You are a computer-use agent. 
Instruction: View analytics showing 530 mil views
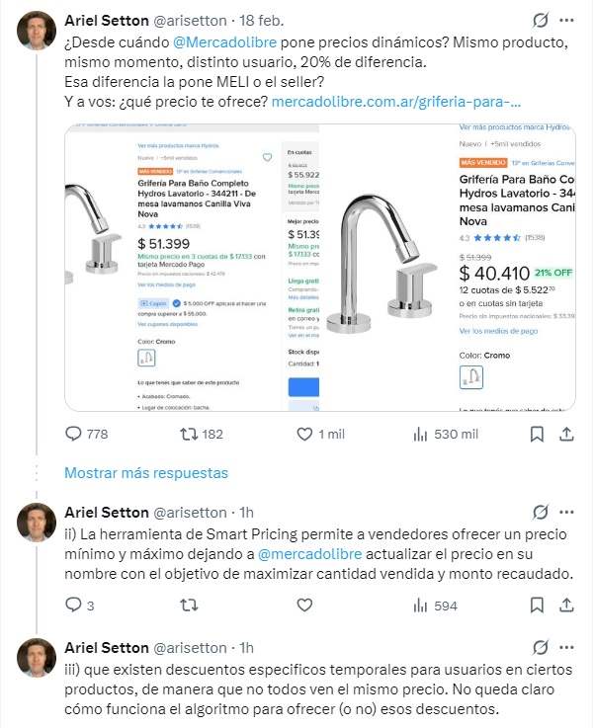[420, 434]
